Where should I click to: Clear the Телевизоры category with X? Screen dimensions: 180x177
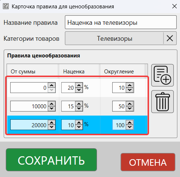pyautogui.click(x=170, y=38)
